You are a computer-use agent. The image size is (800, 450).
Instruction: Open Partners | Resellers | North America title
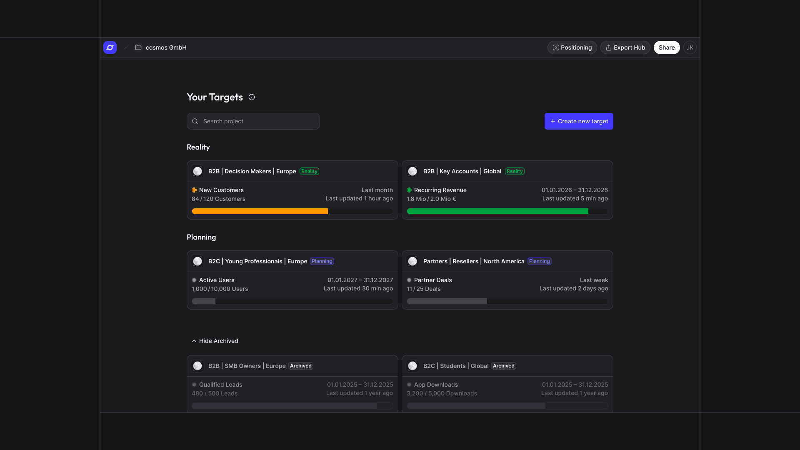(474, 261)
